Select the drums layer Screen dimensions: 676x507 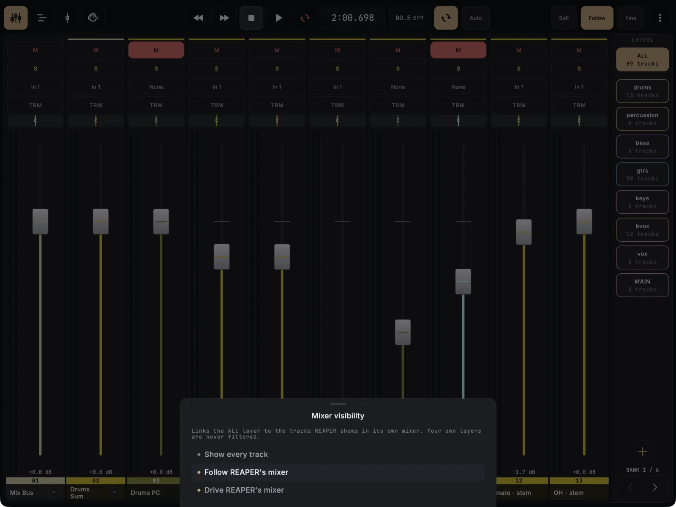[642, 91]
